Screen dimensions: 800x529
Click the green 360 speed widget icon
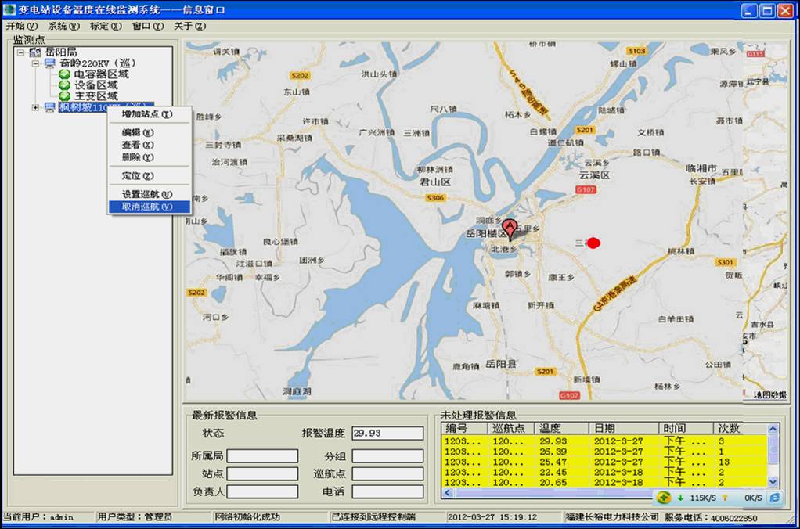pyautogui.click(x=663, y=498)
